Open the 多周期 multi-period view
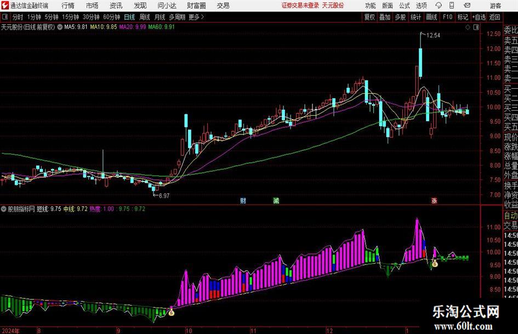Image resolution: width=518 pixels, height=334 pixels. pyautogui.click(x=177, y=17)
